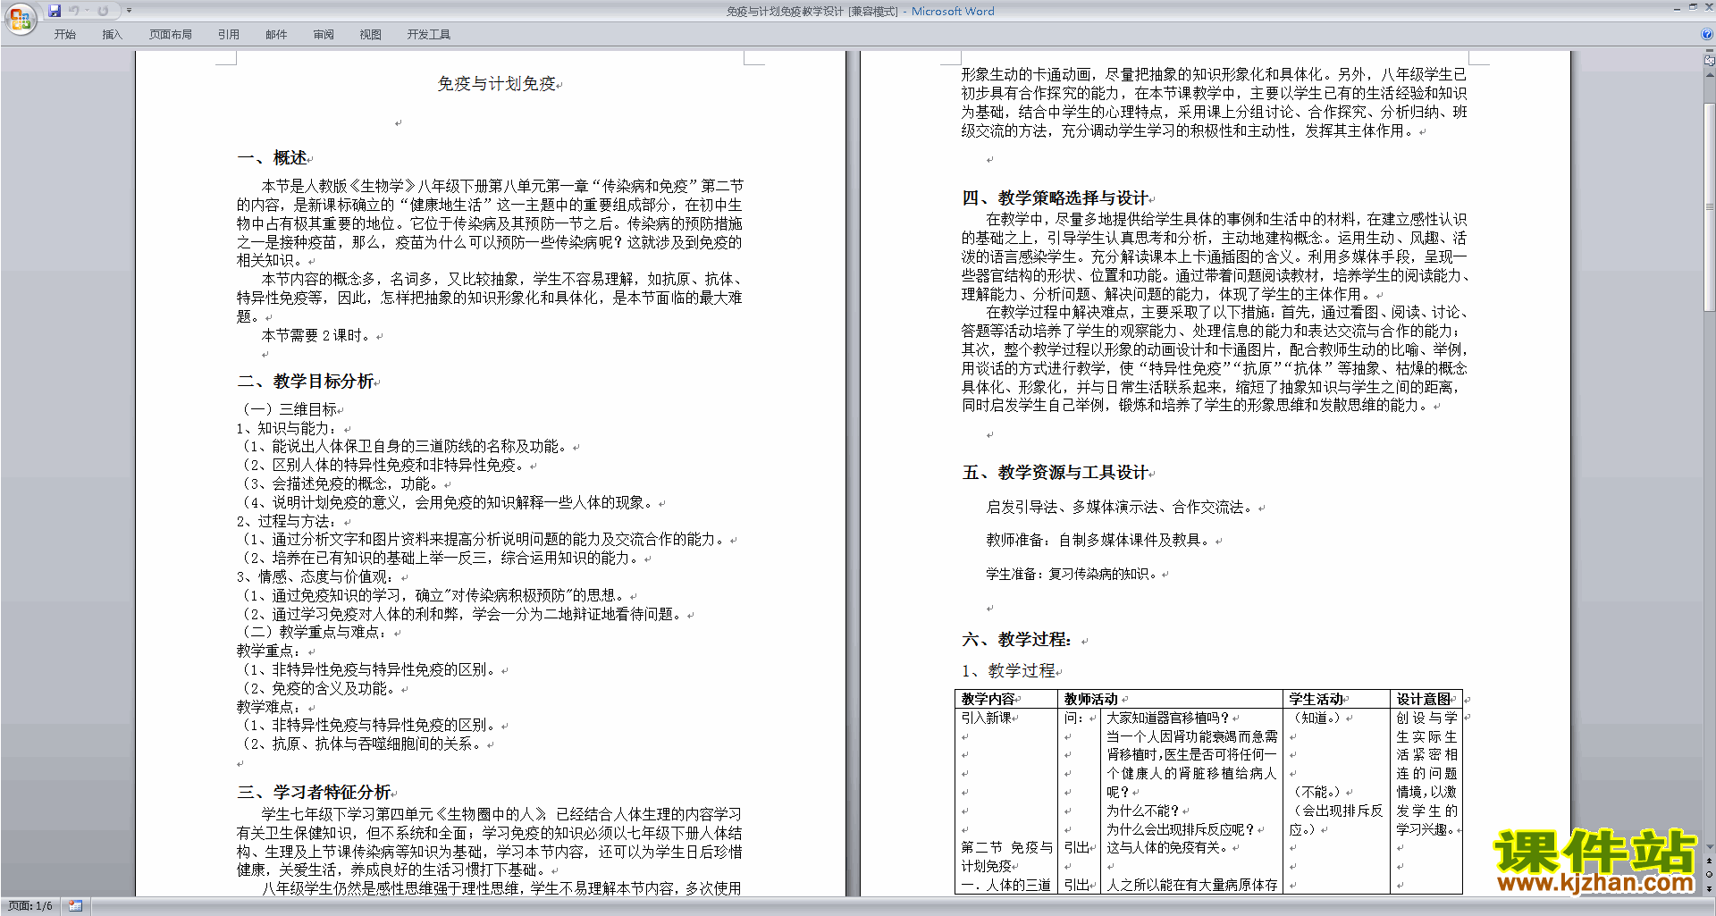Open the Office Button menu
The image size is (1716, 916).
coord(20,19)
